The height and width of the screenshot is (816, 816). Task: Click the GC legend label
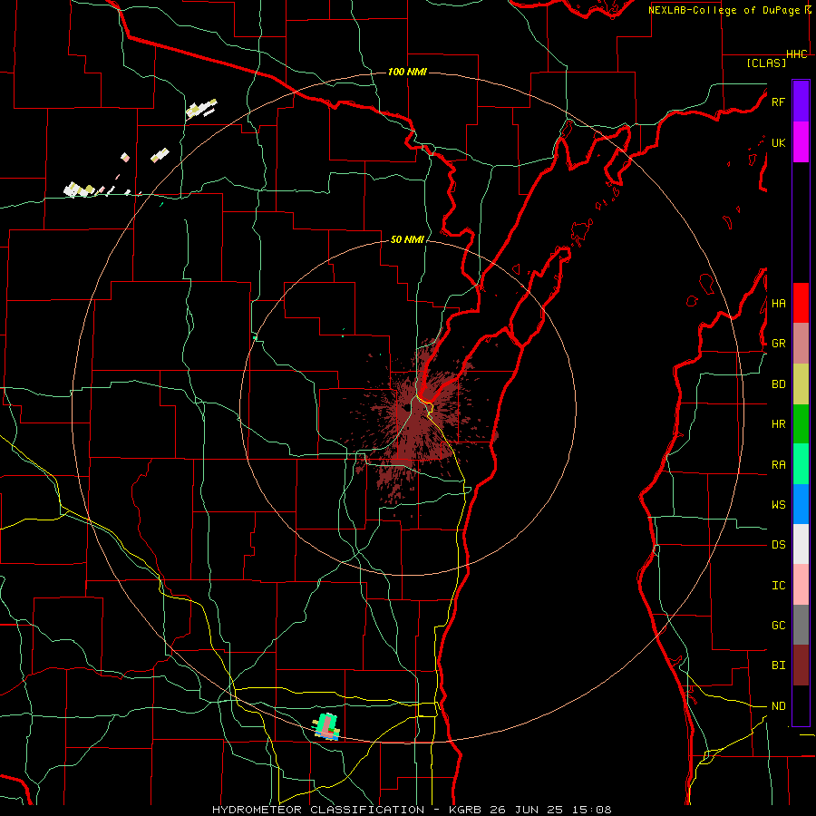(x=778, y=626)
